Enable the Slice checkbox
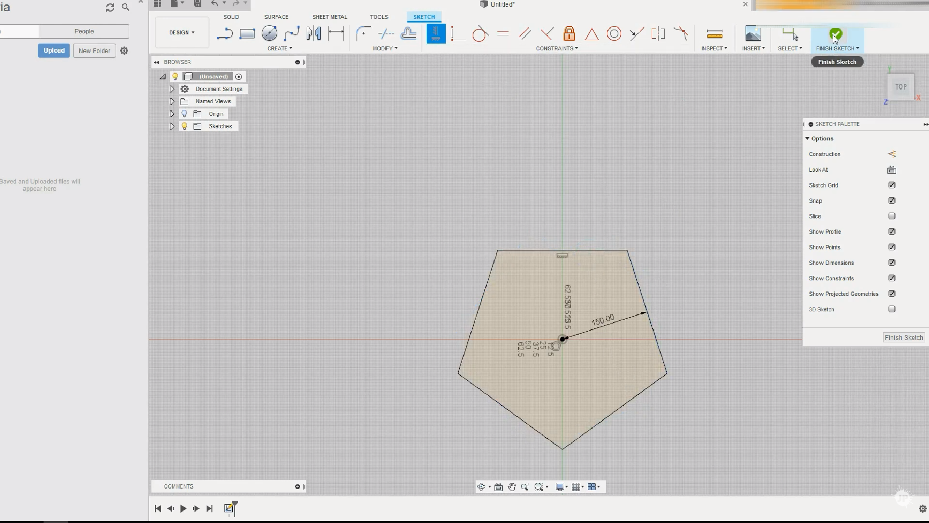 pos(892,216)
